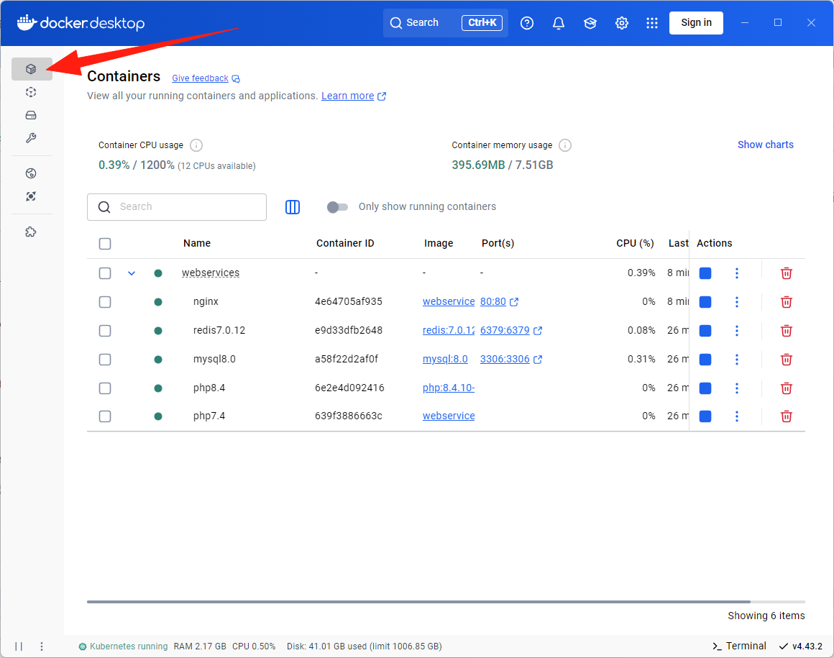
Task: Collapse the webservices group chevron
Action: click(132, 273)
